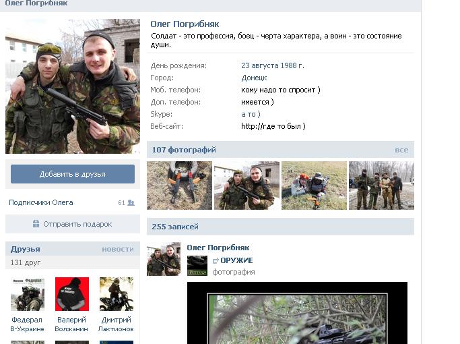Open the 255 записей wall header
Image resolution: width=460 pixels, height=344 pixels.
(x=175, y=227)
